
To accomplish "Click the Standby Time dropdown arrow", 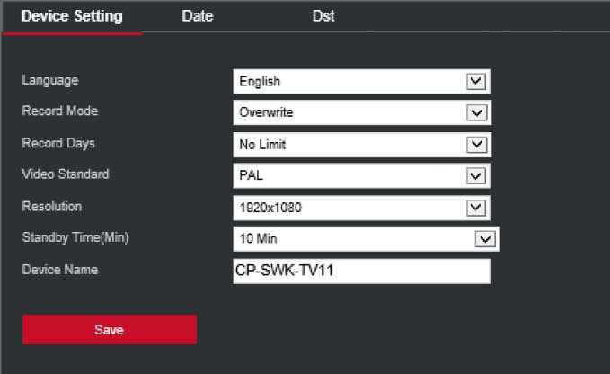I will (x=485, y=238).
